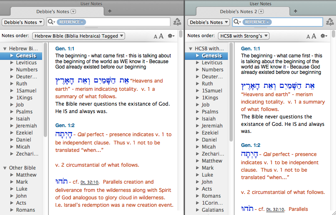
Task: Click the recycle icon in the right pane
Action: click(330, 22)
